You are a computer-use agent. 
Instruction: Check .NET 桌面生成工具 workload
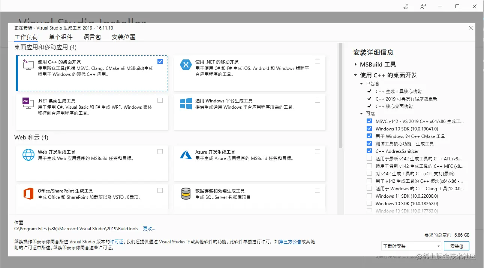(x=160, y=100)
